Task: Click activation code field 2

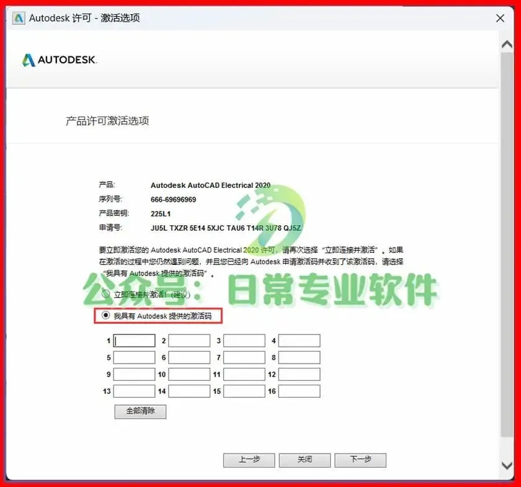Action: click(x=189, y=341)
